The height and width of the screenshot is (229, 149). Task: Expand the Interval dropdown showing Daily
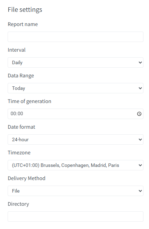point(75,62)
